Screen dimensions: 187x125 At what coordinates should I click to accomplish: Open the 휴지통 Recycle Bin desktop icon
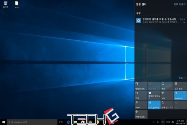pos(6,5)
